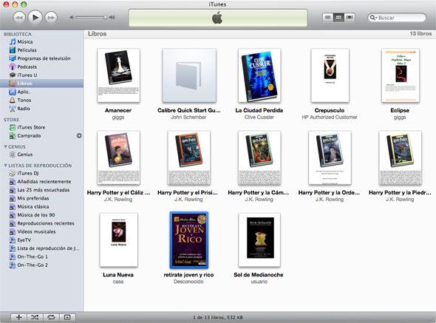The image size is (436, 323).
Task: Switch to Cover Flow view
Action: (x=350, y=18)
